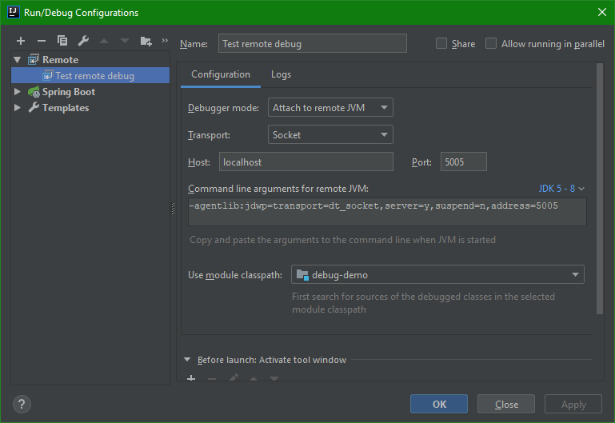
Task: Toggle Allow running in parallel checkbox
Action: [491, 44]
